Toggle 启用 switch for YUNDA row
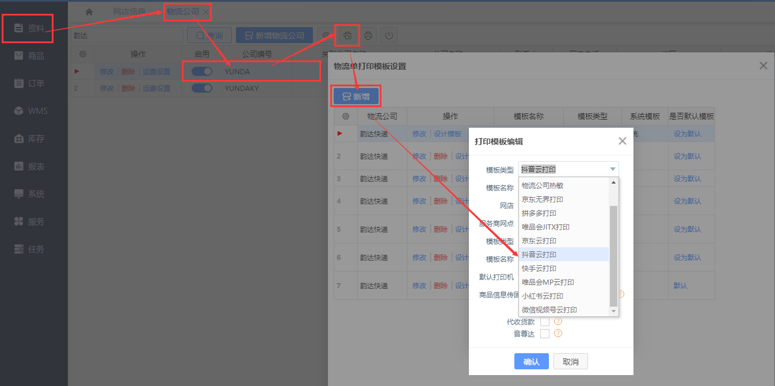The image size is (775, 386). [x=202, y=71]
